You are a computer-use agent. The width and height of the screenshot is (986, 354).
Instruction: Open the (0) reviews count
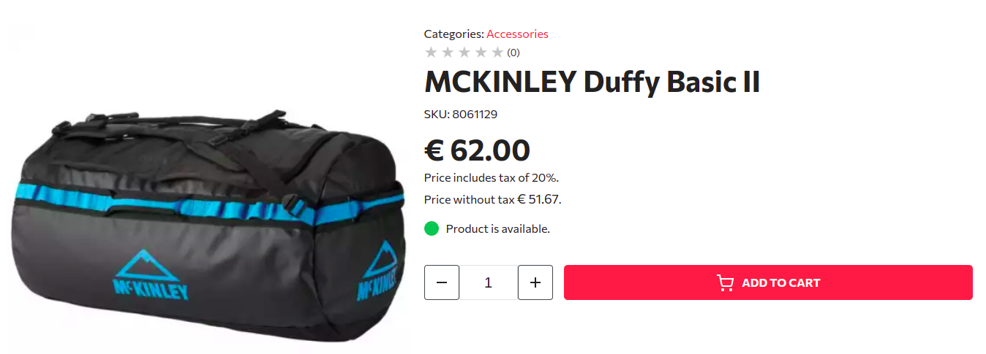pyautogui.click(x=513, y=53)
